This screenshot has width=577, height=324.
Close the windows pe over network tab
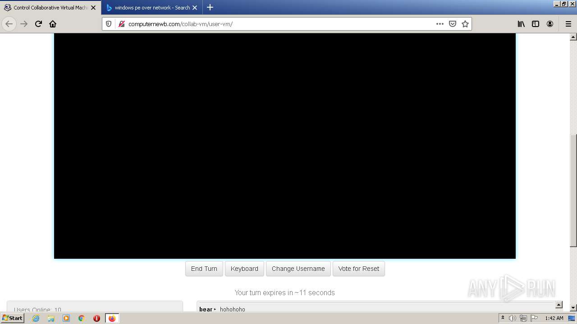(x=195, y=8)
